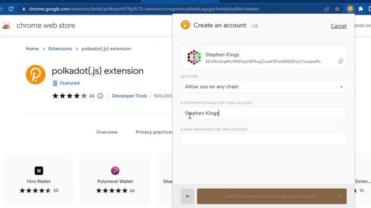Click the descriptive account name input field

pos(264,113)
